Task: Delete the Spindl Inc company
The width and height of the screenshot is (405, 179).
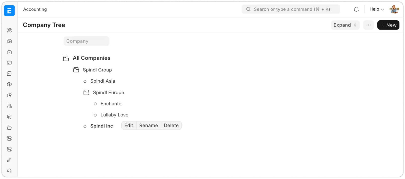Action: click(x=171, y=126)
